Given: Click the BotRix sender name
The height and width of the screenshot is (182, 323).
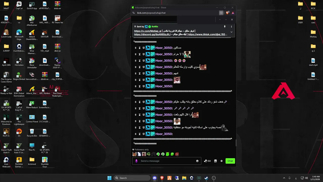Looking at the screenshot, I should click(x=155, y=27).
